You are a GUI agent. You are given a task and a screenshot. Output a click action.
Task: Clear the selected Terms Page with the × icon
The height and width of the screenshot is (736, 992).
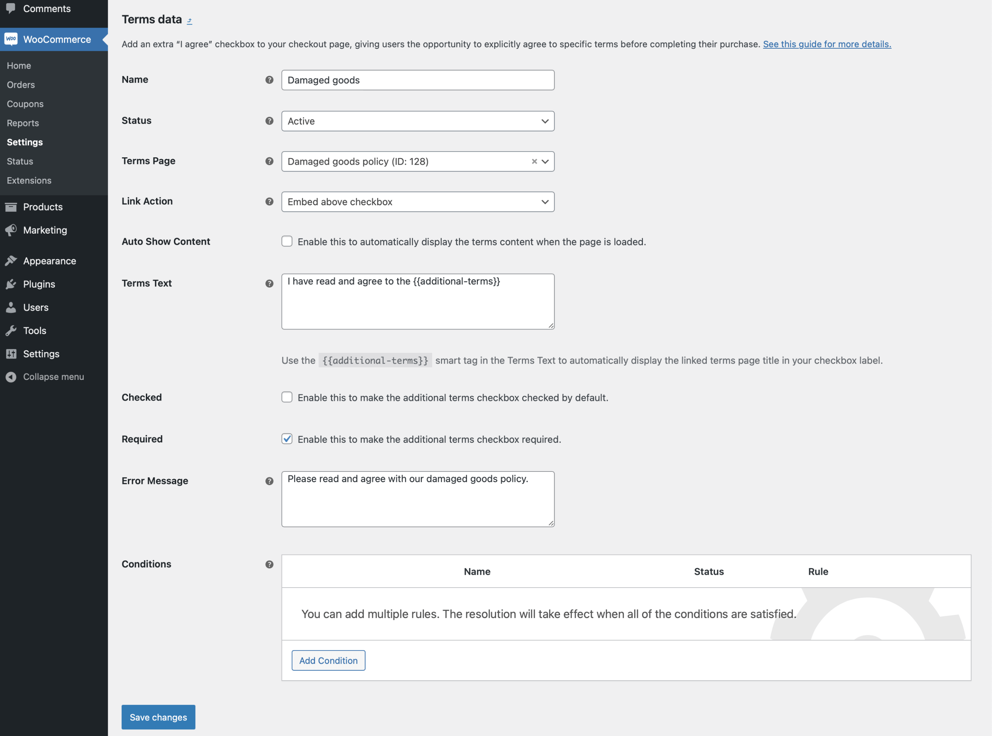534,161
